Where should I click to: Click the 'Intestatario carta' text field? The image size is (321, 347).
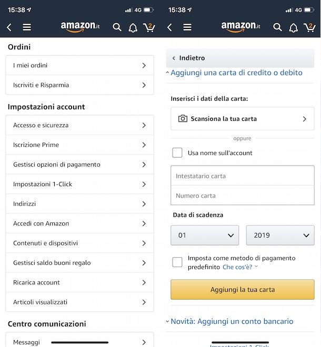pyautogui.click(x=242, y=176)
